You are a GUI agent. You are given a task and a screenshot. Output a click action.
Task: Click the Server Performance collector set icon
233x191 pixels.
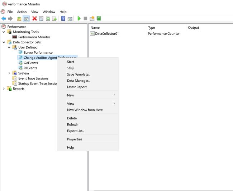pos(20,52)
